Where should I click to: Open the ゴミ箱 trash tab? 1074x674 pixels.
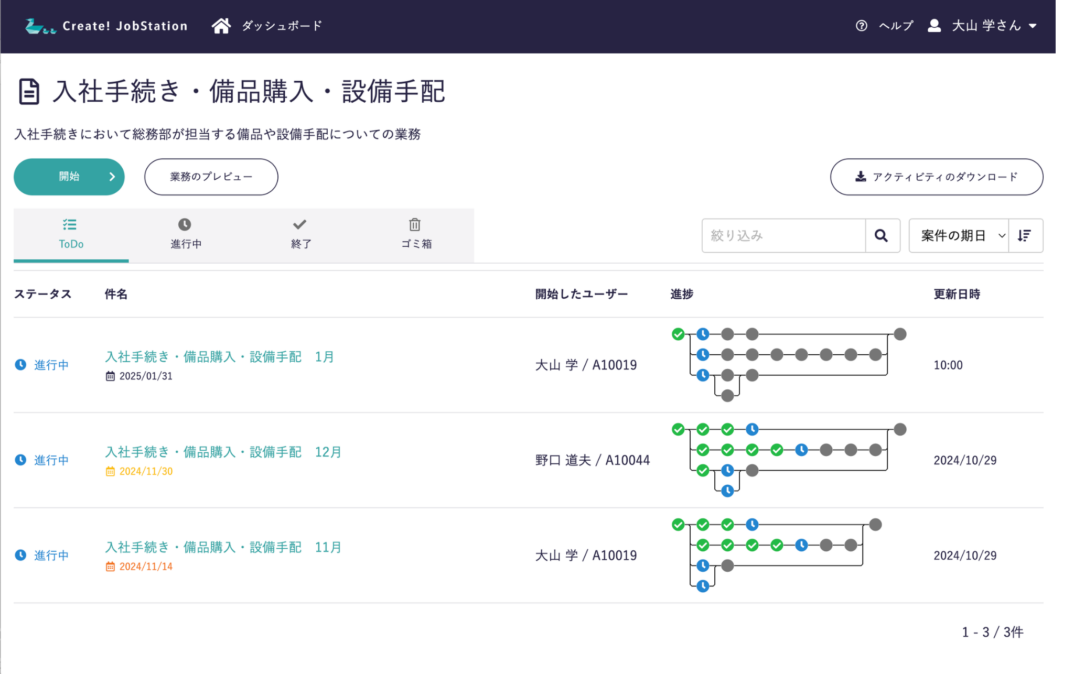(x=416, y=234)
